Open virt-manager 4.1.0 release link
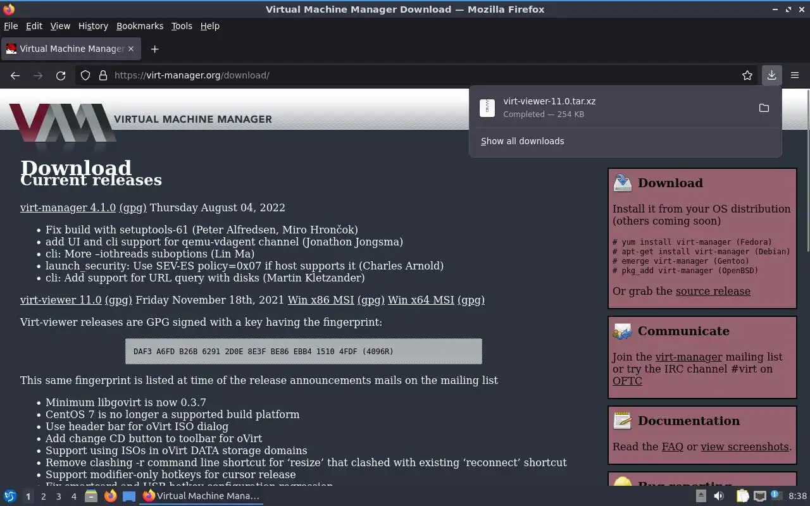The height and width of the screenshot is (506, 810). (68, 207)
